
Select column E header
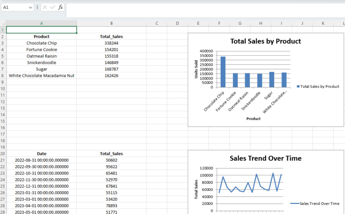coord(198,23)
